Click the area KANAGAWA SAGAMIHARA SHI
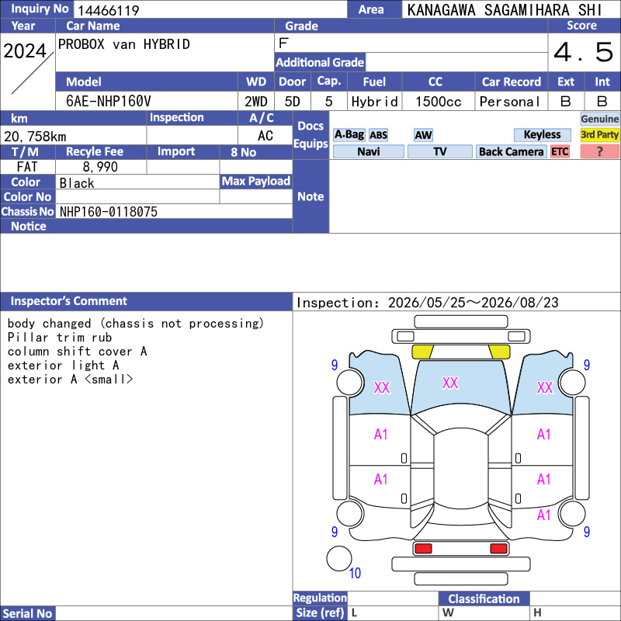Image resolution: width=621 pixels, height=621 pixels. click(505, 10)
